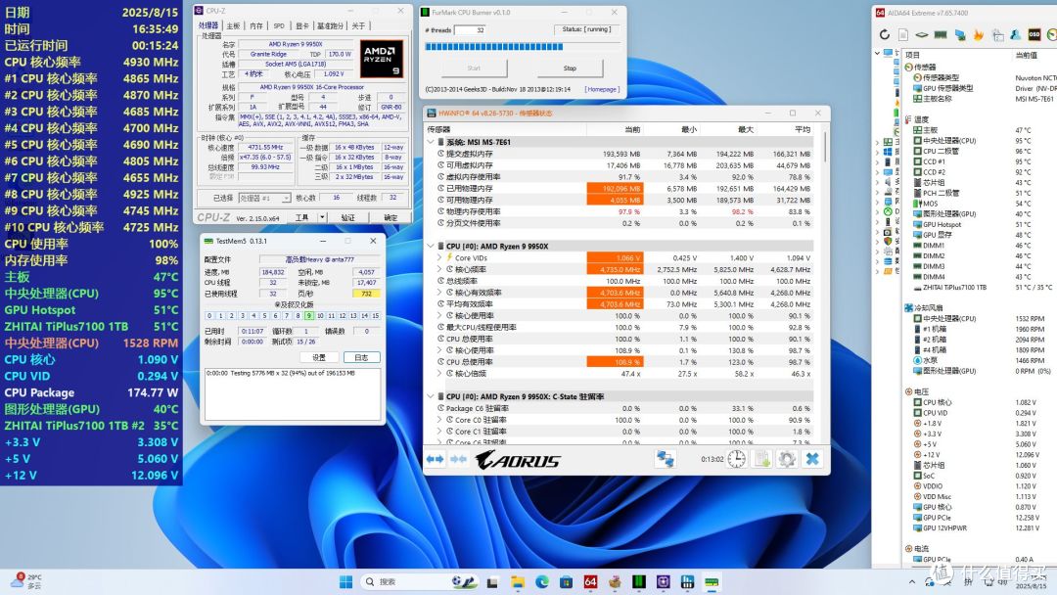
Task: Switch to 关于 tab in CPU-Z
Action: tap(358, 25)
